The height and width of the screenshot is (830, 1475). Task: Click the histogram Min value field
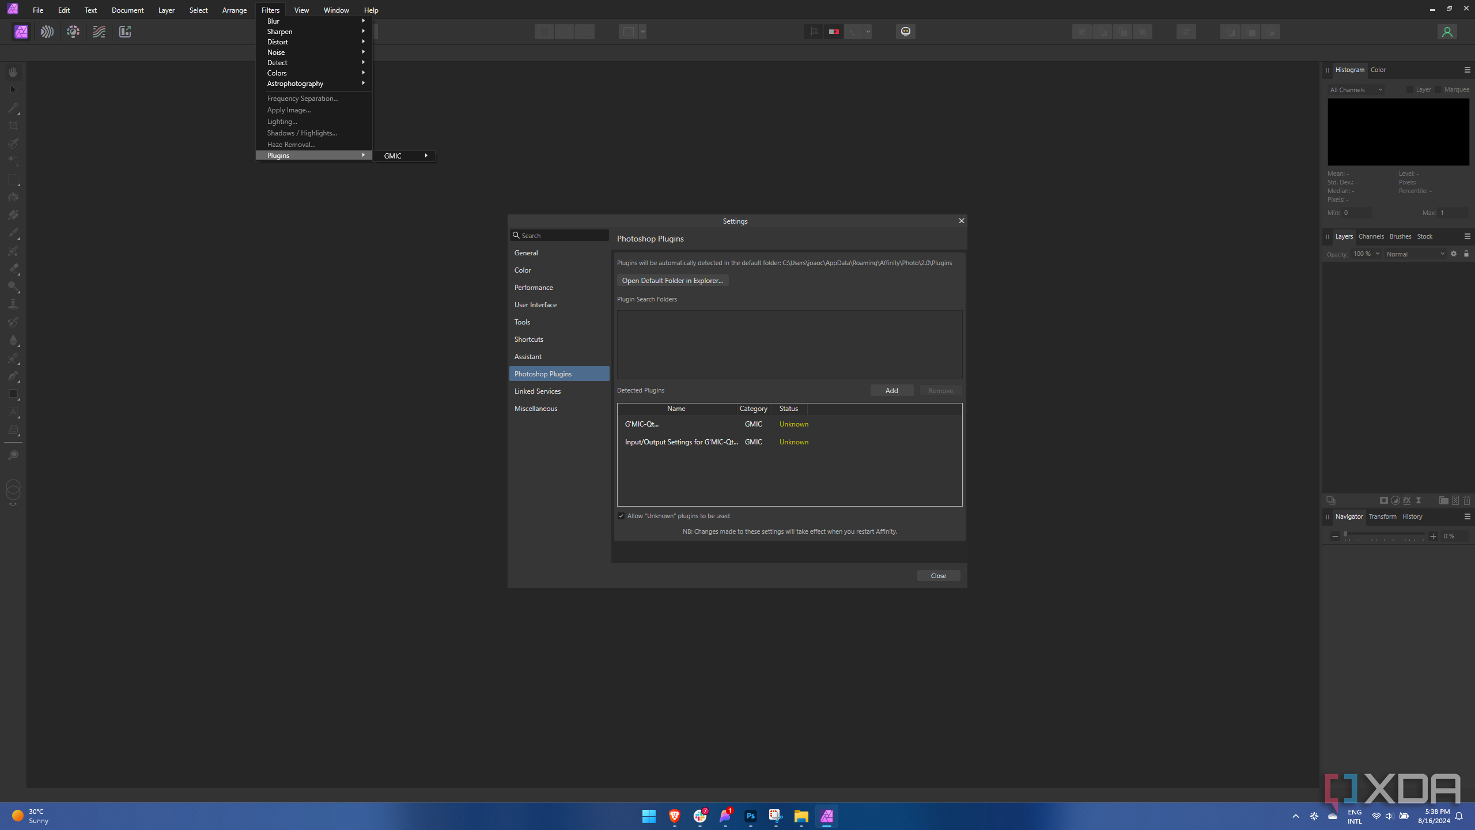tap(1356, 213)
